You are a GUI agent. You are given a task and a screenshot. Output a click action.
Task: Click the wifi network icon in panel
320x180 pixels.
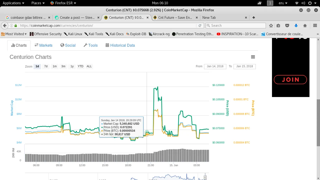click(x=297, y=3)
